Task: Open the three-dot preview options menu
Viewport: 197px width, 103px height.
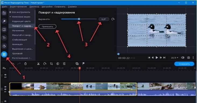Action: click(193, 58)
